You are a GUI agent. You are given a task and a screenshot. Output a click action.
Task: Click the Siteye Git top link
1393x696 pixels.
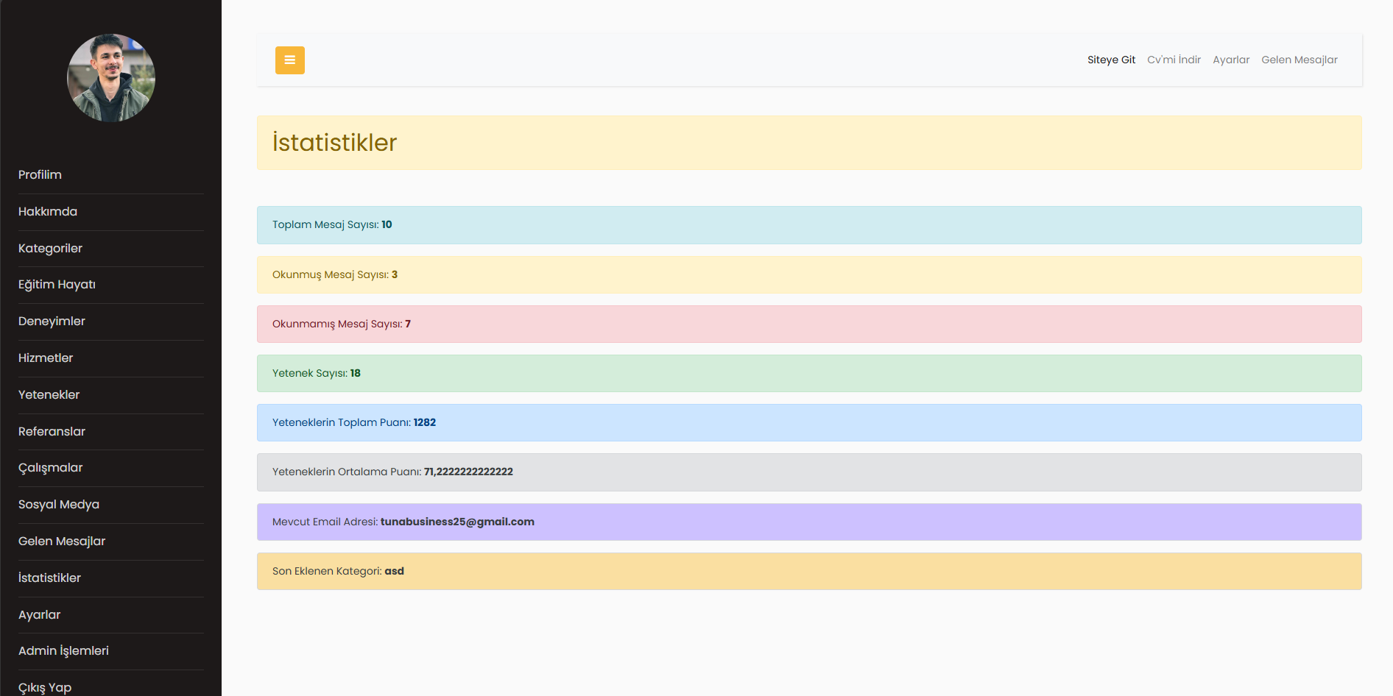[1111, 60]
